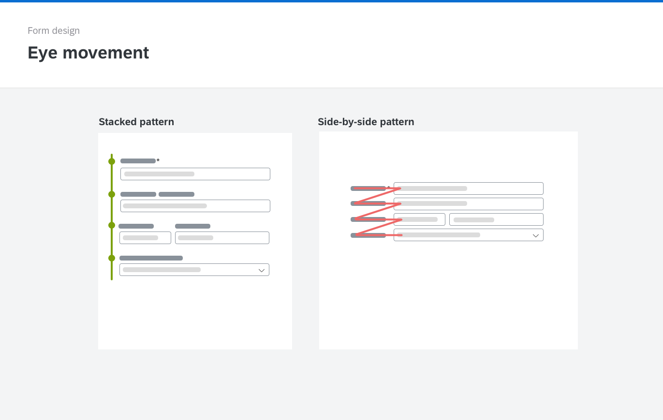Click the short left input in side-by-side pattern
Image resolution: width=663 pixels, height=420 pixels.
[x=419, y=219]
